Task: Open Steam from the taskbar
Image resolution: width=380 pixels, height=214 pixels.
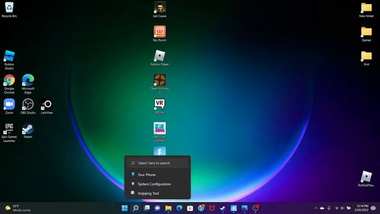Action: point(223,208)
